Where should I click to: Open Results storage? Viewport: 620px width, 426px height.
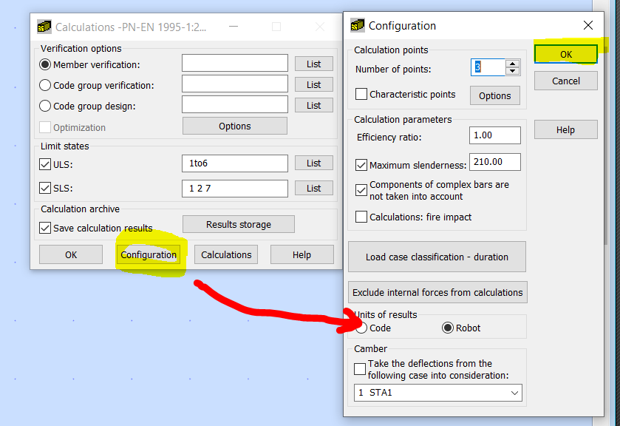tap(239, 225)
